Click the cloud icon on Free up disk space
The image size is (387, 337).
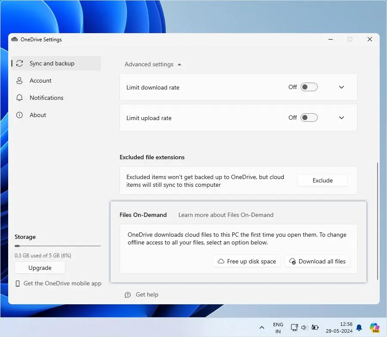coord(221,261)
